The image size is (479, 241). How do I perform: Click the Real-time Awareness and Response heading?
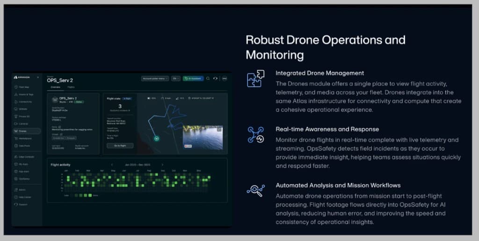click(x=327, y=129)
